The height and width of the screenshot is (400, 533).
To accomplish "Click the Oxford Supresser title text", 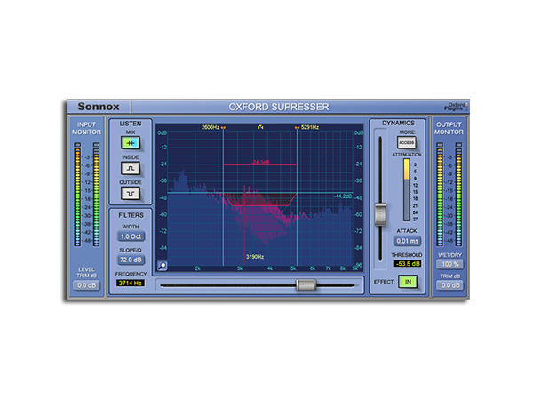I will click(x=279, y=107).
